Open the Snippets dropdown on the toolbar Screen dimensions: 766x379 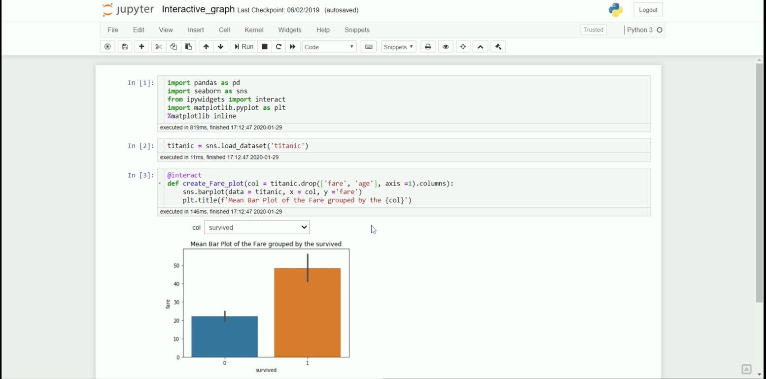click(x=398, y=47)
